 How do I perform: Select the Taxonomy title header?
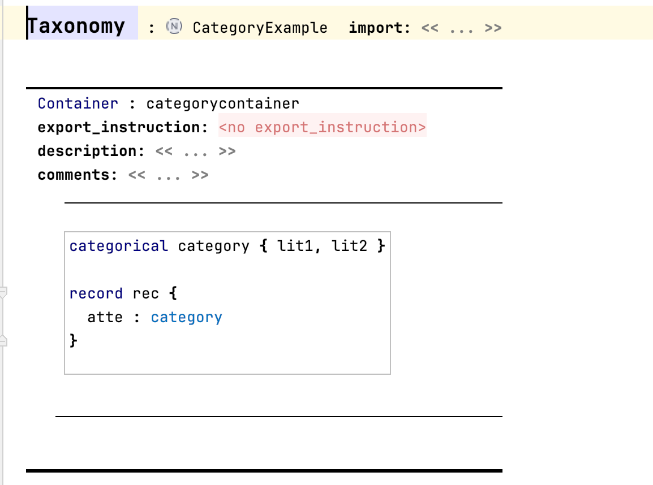[76, 25]
